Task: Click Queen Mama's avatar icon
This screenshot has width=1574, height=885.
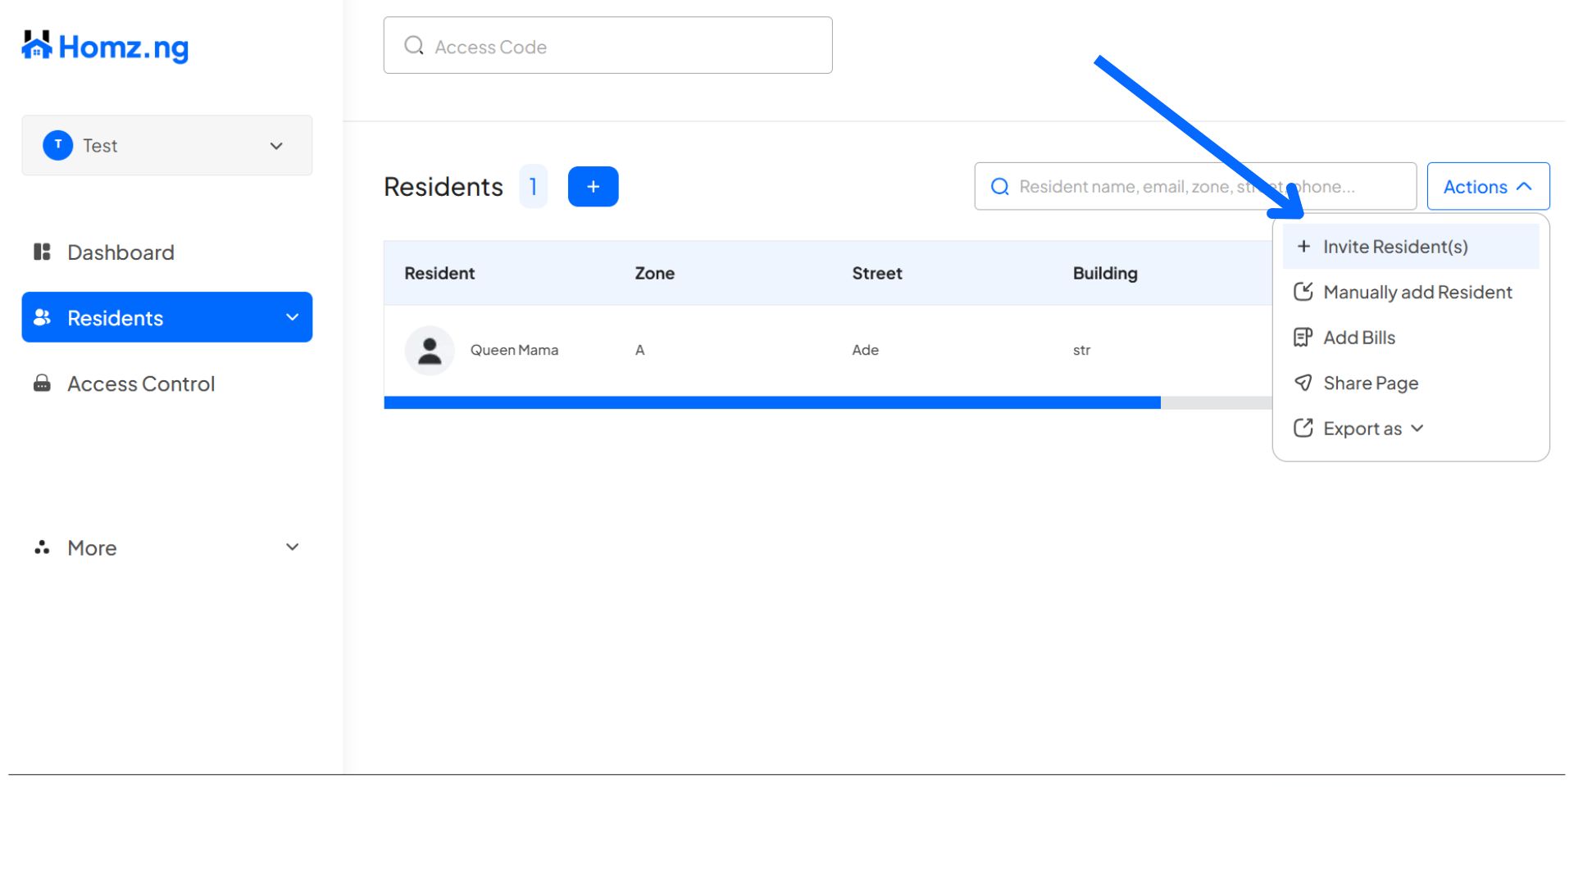Action: [x=430, y=351]
